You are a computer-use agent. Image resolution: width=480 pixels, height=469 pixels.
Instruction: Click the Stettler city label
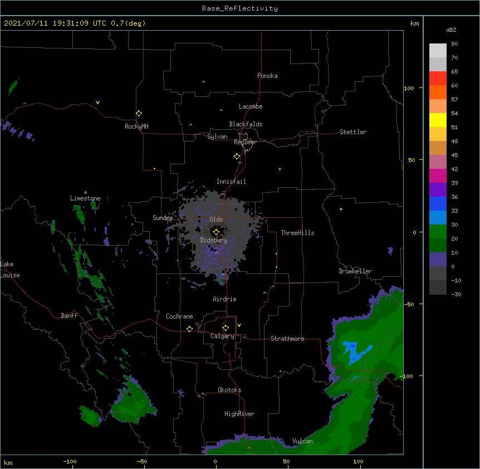353,132
